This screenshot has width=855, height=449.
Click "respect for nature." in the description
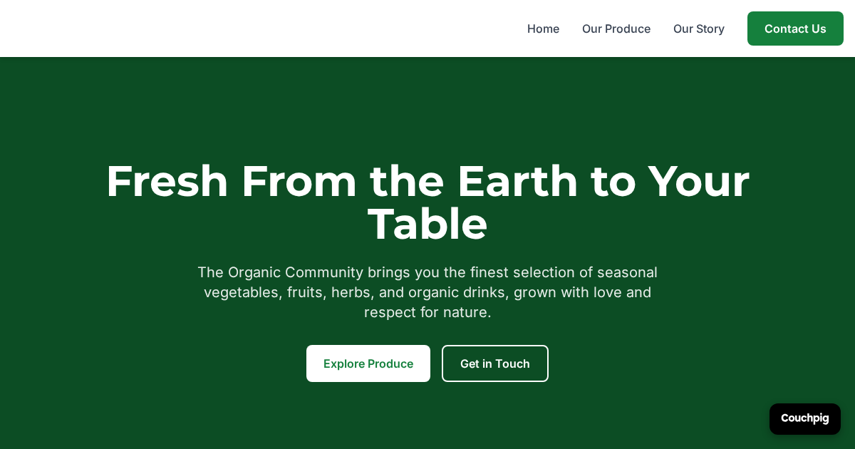click(427, 312)
